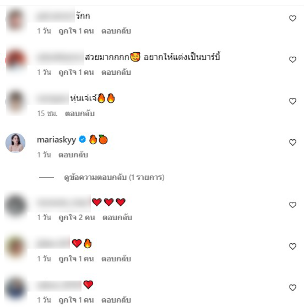Expand ดูข้อความตอบกลับ (1 รายการ) replies

(x=114, y=177)
